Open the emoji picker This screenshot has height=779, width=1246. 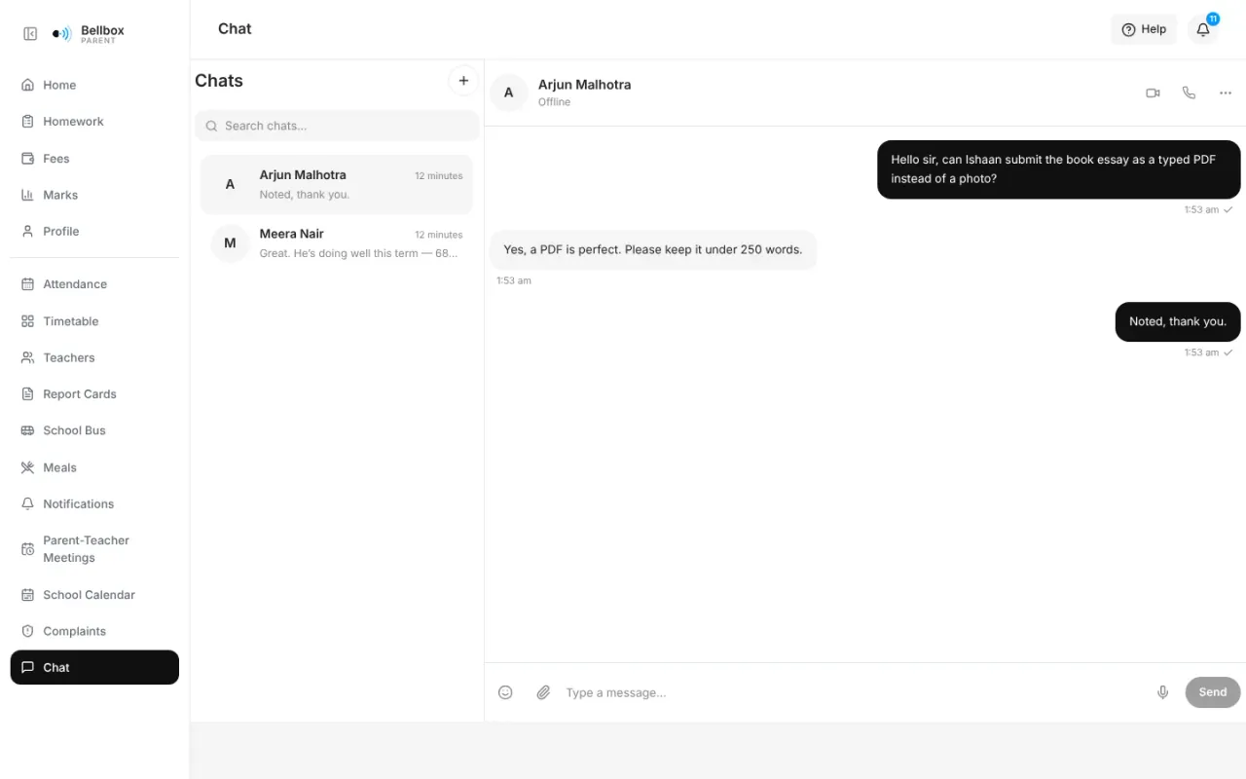tap(505, 692)
